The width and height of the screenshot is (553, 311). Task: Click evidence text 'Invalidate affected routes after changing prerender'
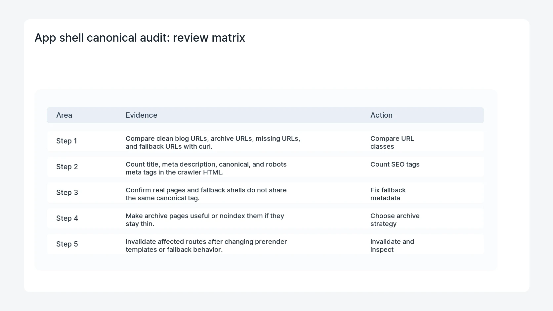point(206,246)
